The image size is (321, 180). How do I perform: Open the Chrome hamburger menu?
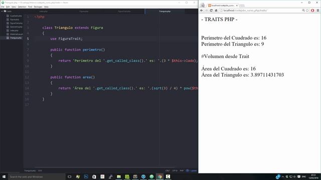coord(317,10)
